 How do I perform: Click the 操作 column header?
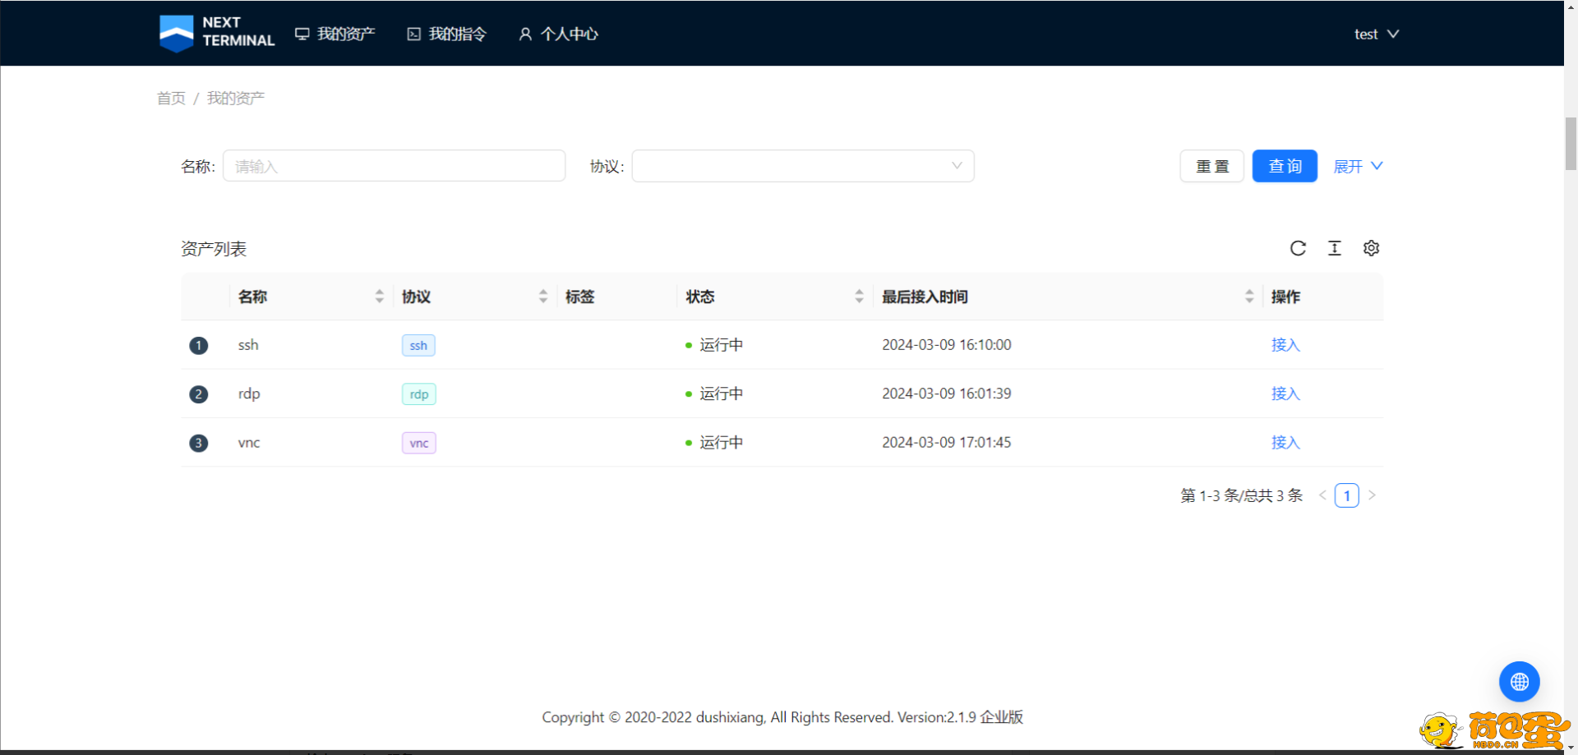click(x=1285, y=297)
